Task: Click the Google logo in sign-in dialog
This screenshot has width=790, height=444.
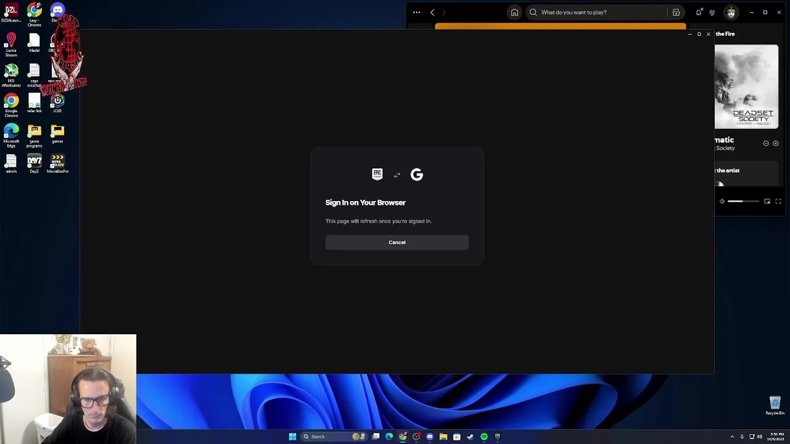Action: coord(417,175)
